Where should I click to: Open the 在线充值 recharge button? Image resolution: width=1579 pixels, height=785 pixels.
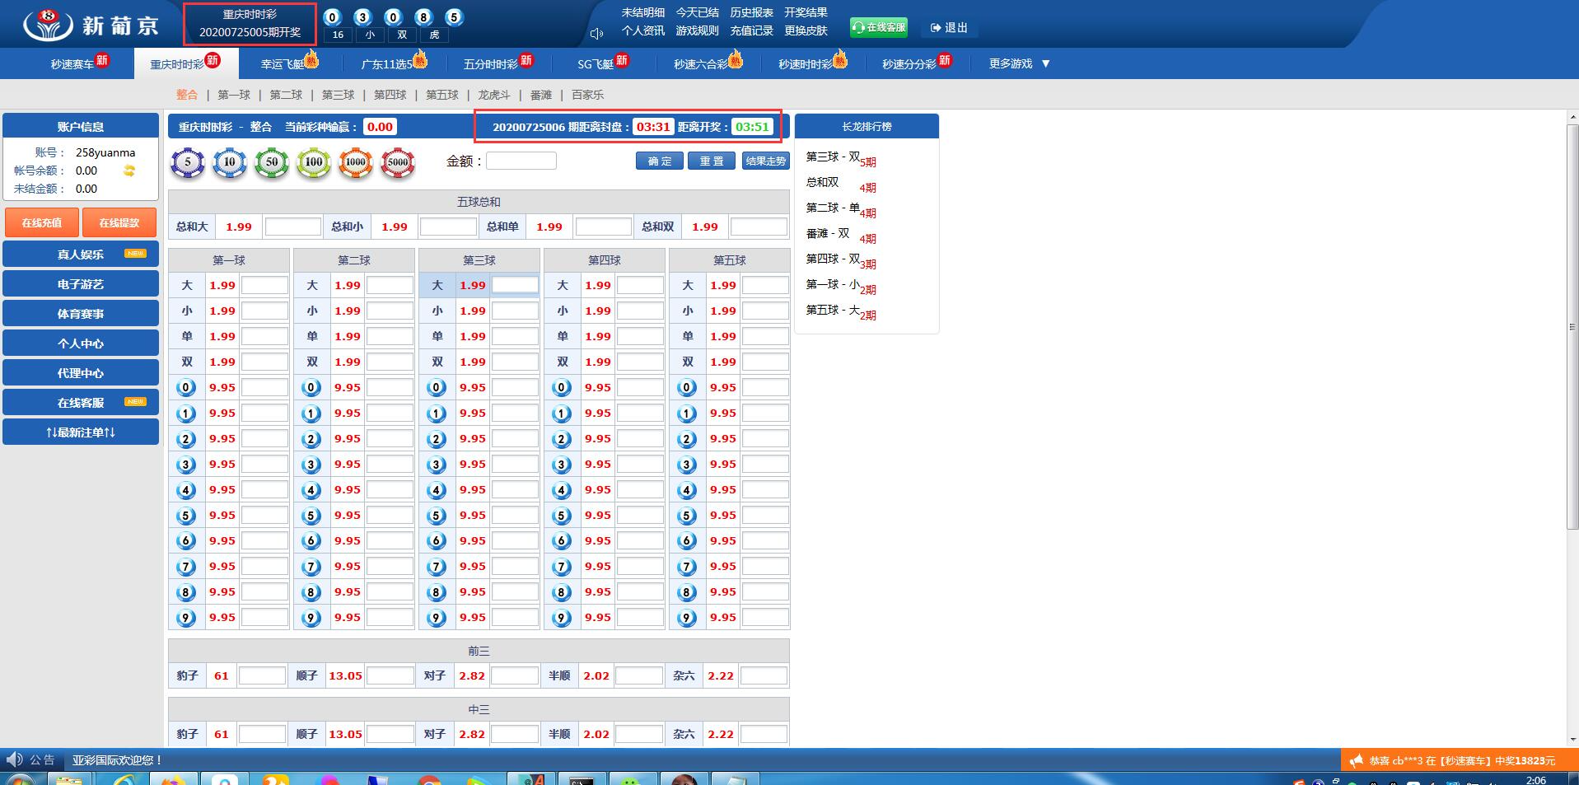42,222
